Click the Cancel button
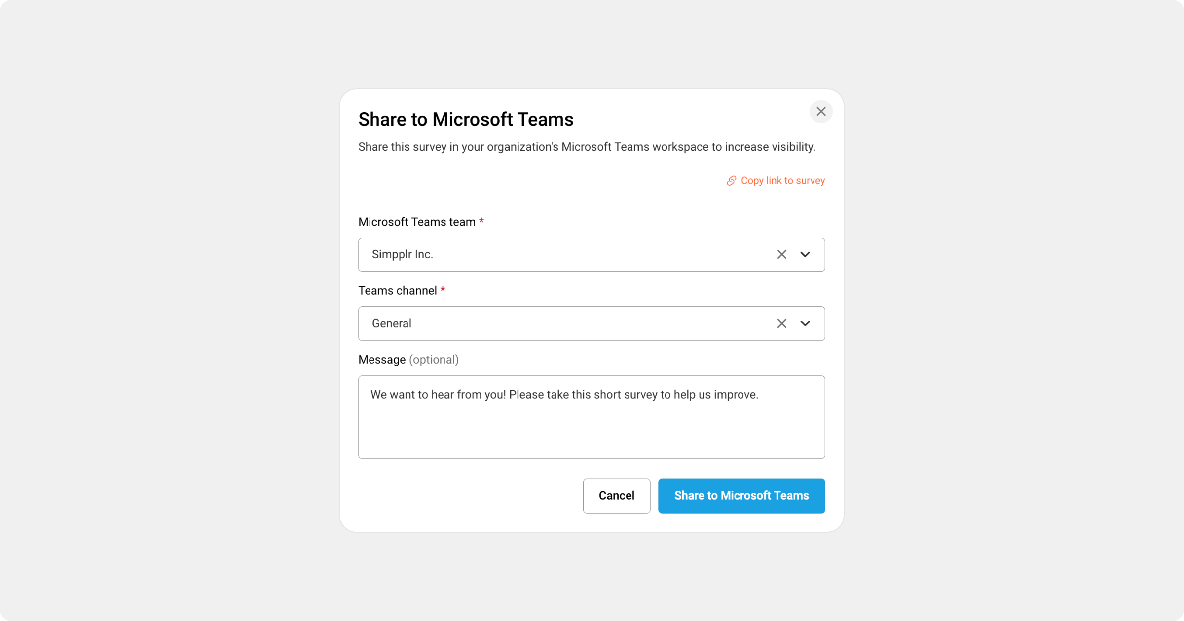 click(617, 495)
